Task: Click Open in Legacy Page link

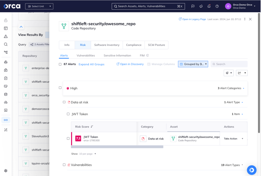Action: [x=192, y=19]
